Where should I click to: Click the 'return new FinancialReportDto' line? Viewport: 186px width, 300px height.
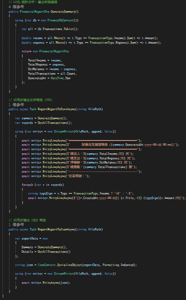pyautogui.click(x=45, y=51)
